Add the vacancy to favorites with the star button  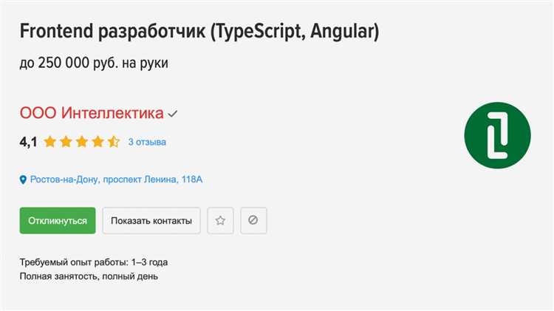(x=220, y=220)
